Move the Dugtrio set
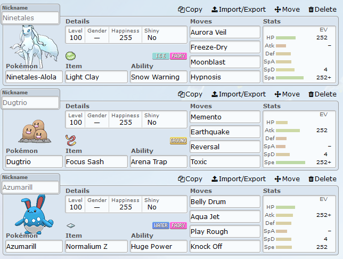The width and height of the screenshot is (343, 259). click(x=287, y=94)
